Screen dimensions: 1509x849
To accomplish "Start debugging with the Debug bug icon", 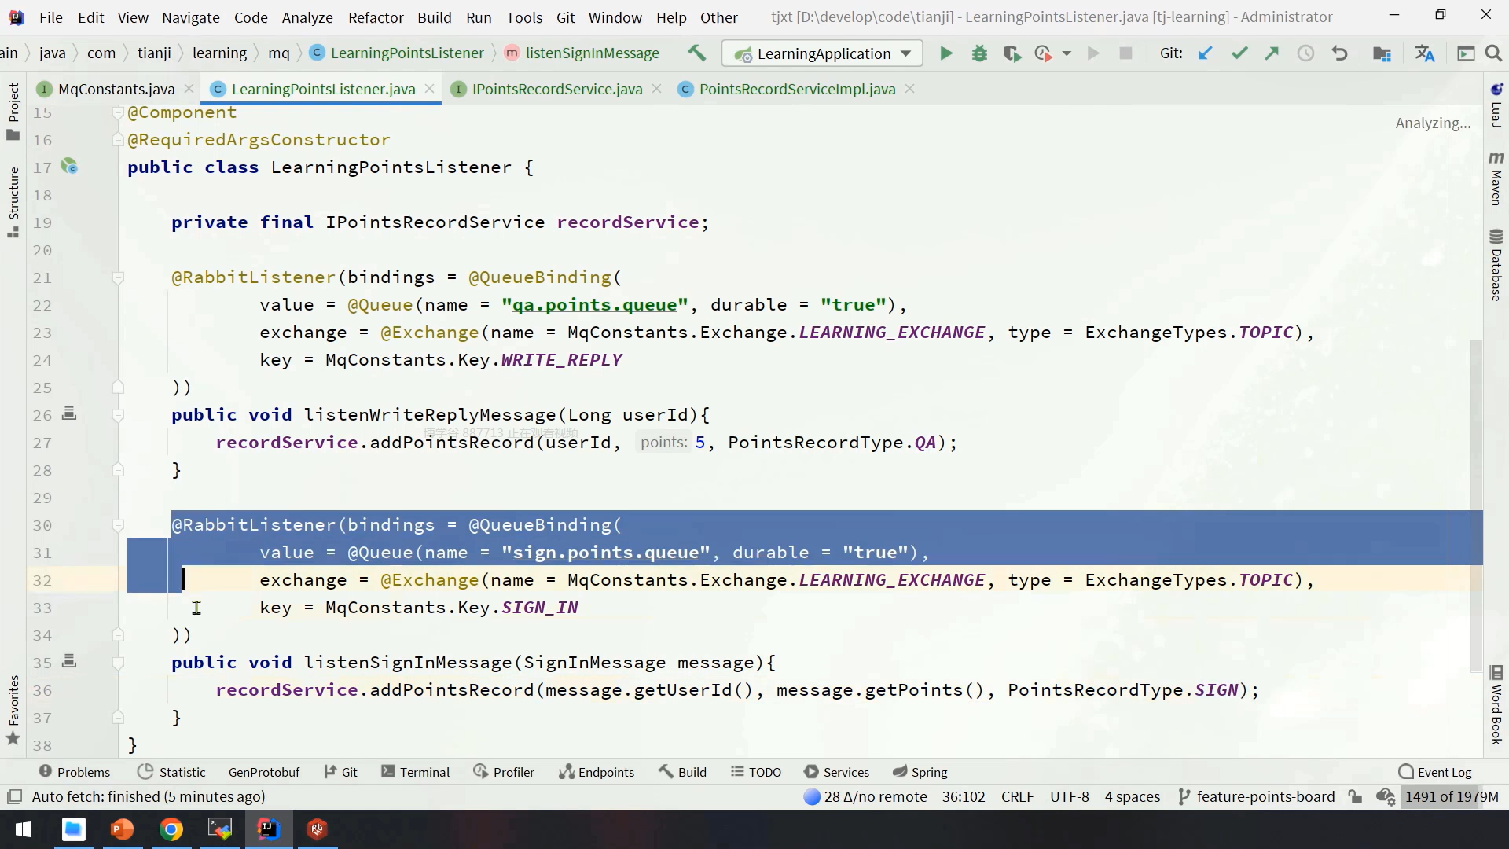I will 979,53.
